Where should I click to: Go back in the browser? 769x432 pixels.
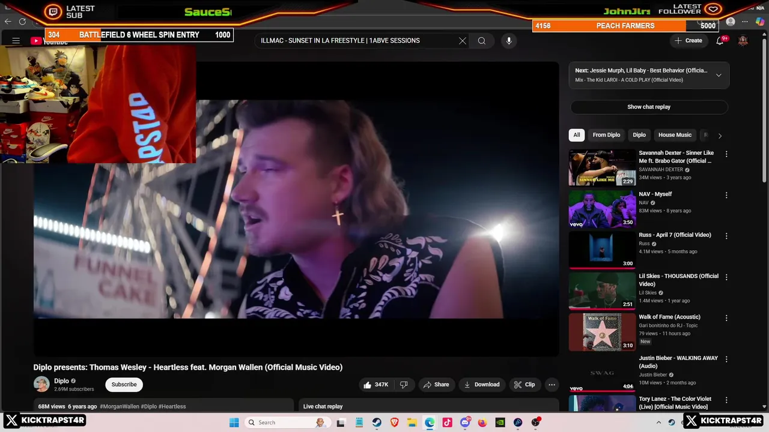pos(8,22)
